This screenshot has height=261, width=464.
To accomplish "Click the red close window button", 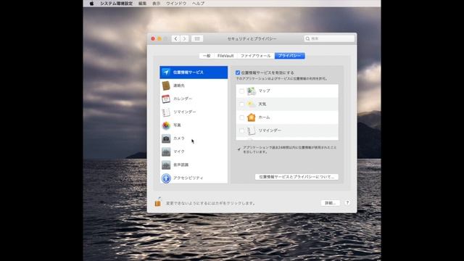I will [x=153, y=38].
